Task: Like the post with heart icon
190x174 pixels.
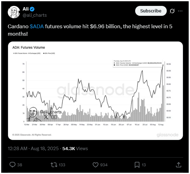Action: [x=95, y=165]
